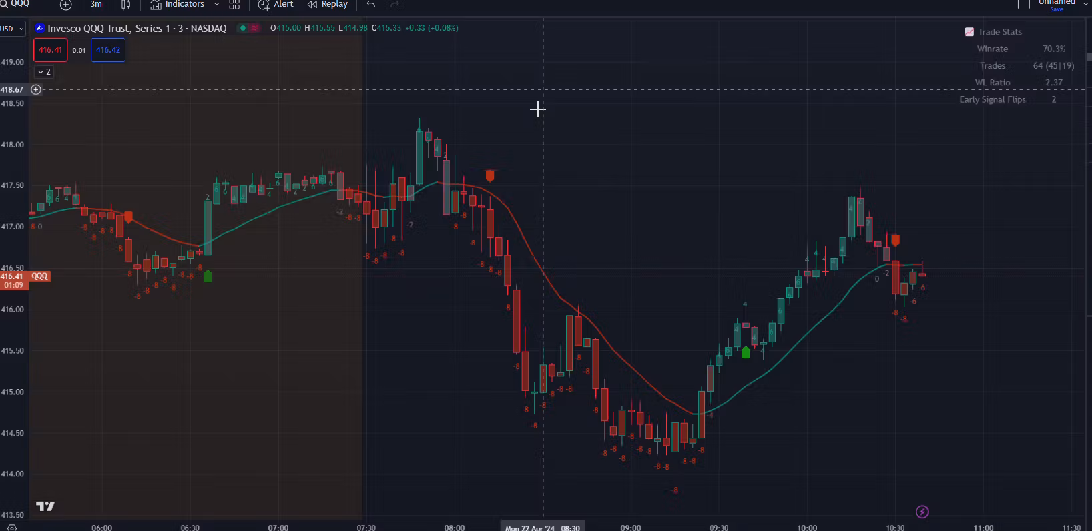Click the red sell signal near 08:10
The width and height of the screenshot is (1092, 531).
[x=490, y=175]
